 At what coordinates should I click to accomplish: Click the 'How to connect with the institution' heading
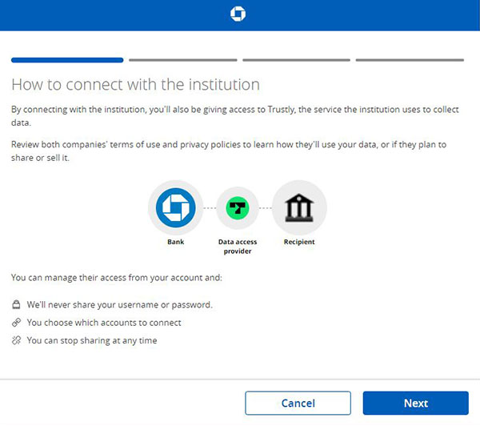(x=136, y=84)
